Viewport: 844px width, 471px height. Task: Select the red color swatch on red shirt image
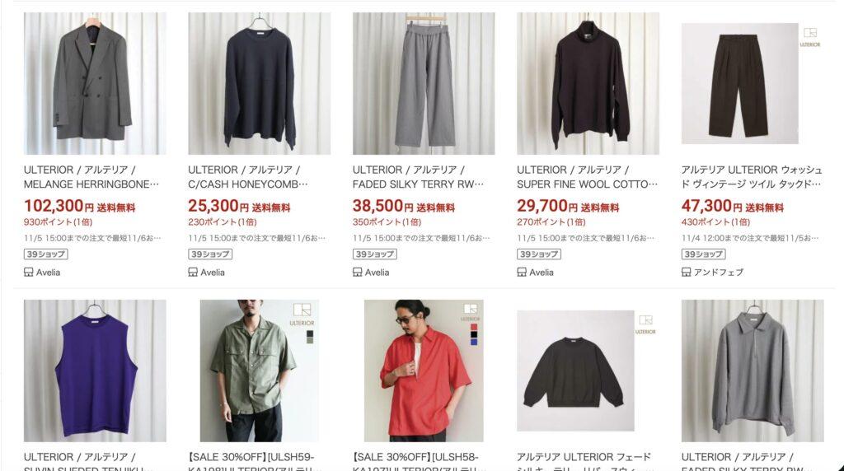click(474, 327)
